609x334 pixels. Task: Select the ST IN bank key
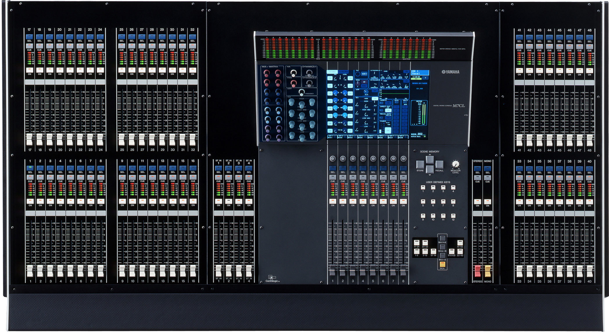pyautogui.click(x=434, y=251)
